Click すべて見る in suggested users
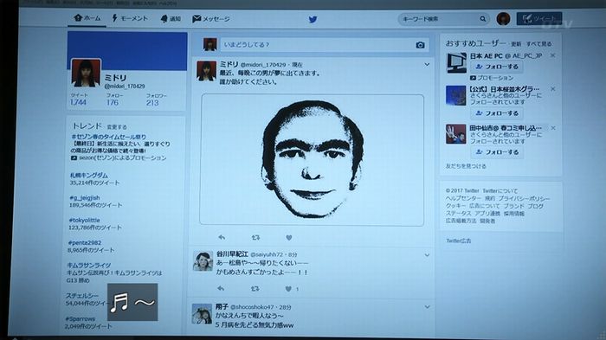The height and width of the screenshot is (340, 606). 538,44
